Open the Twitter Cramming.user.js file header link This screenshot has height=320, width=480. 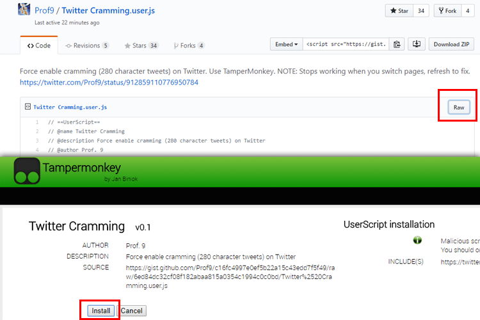pos(70,107)
